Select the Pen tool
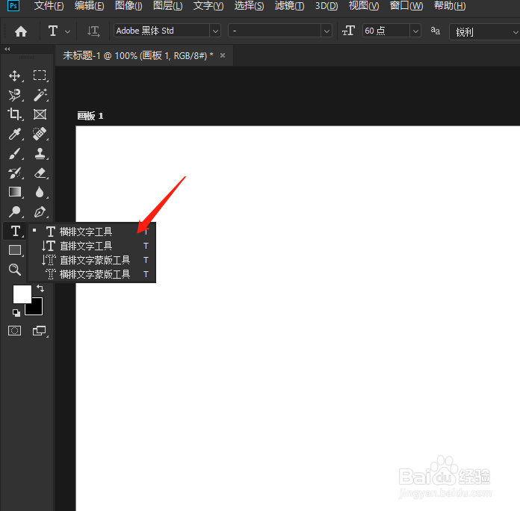This screenshot has width=520, height=511. (40, 211)
